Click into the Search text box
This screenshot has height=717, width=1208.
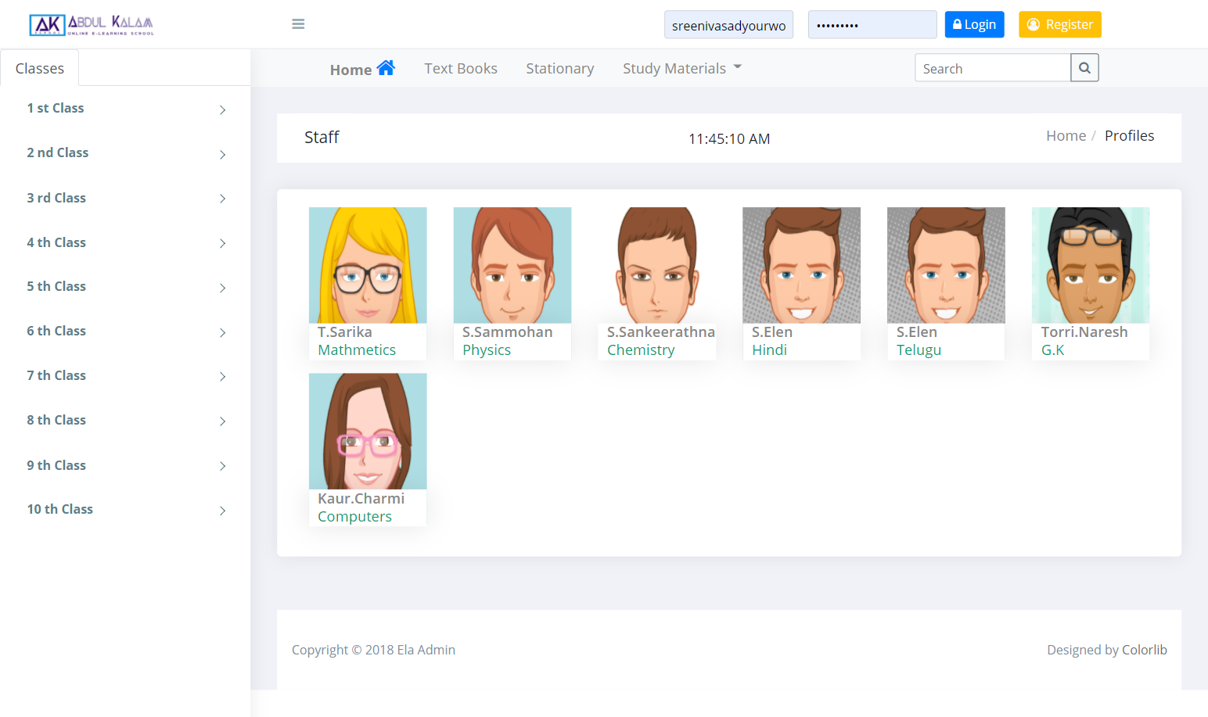tap(992, 68)
